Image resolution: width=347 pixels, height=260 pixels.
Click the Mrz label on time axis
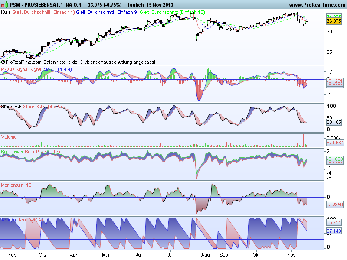click(43, 255)
